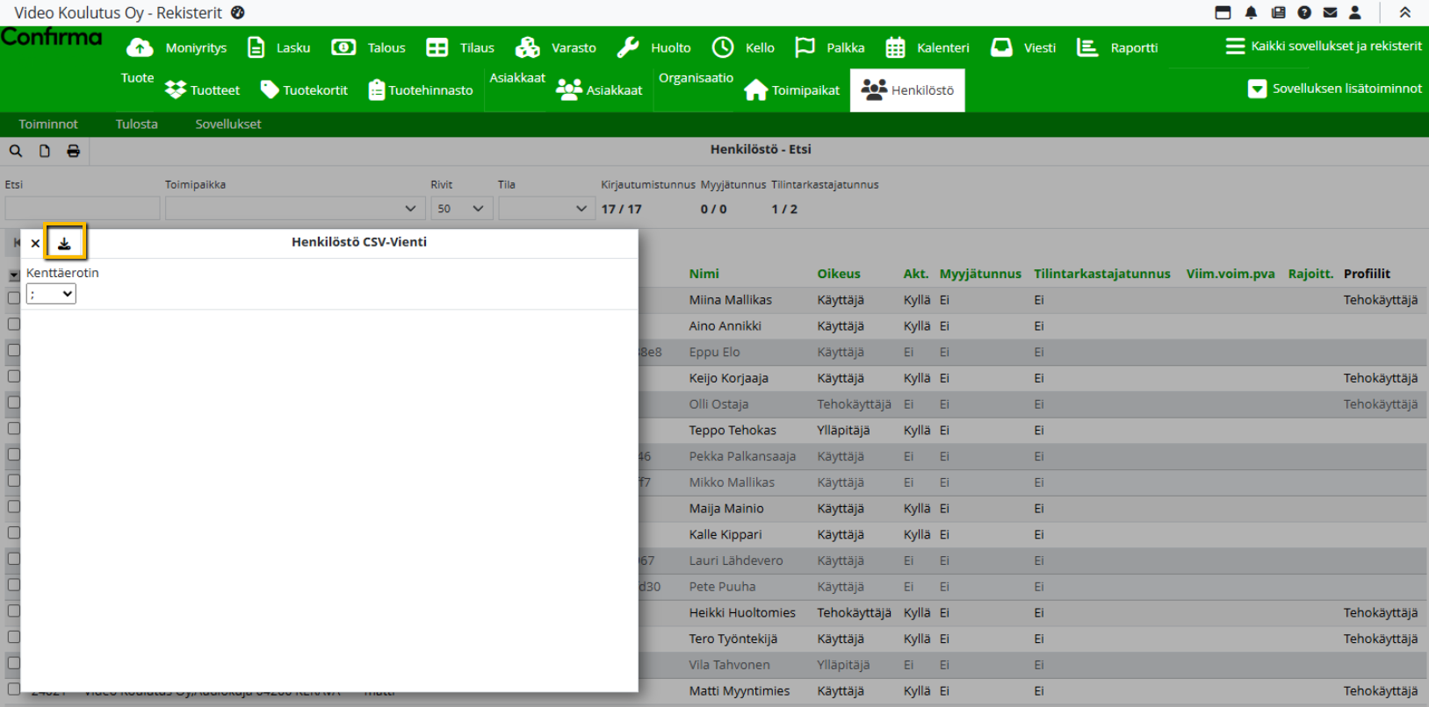Click the new document icon in toolbar

point(44,151)
